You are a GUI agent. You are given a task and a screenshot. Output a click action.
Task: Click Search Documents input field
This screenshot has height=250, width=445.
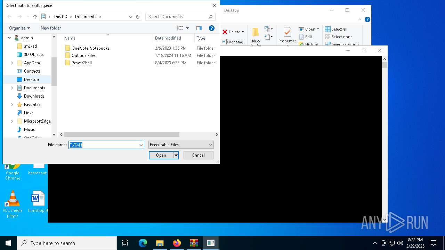[x=177, y=17]
